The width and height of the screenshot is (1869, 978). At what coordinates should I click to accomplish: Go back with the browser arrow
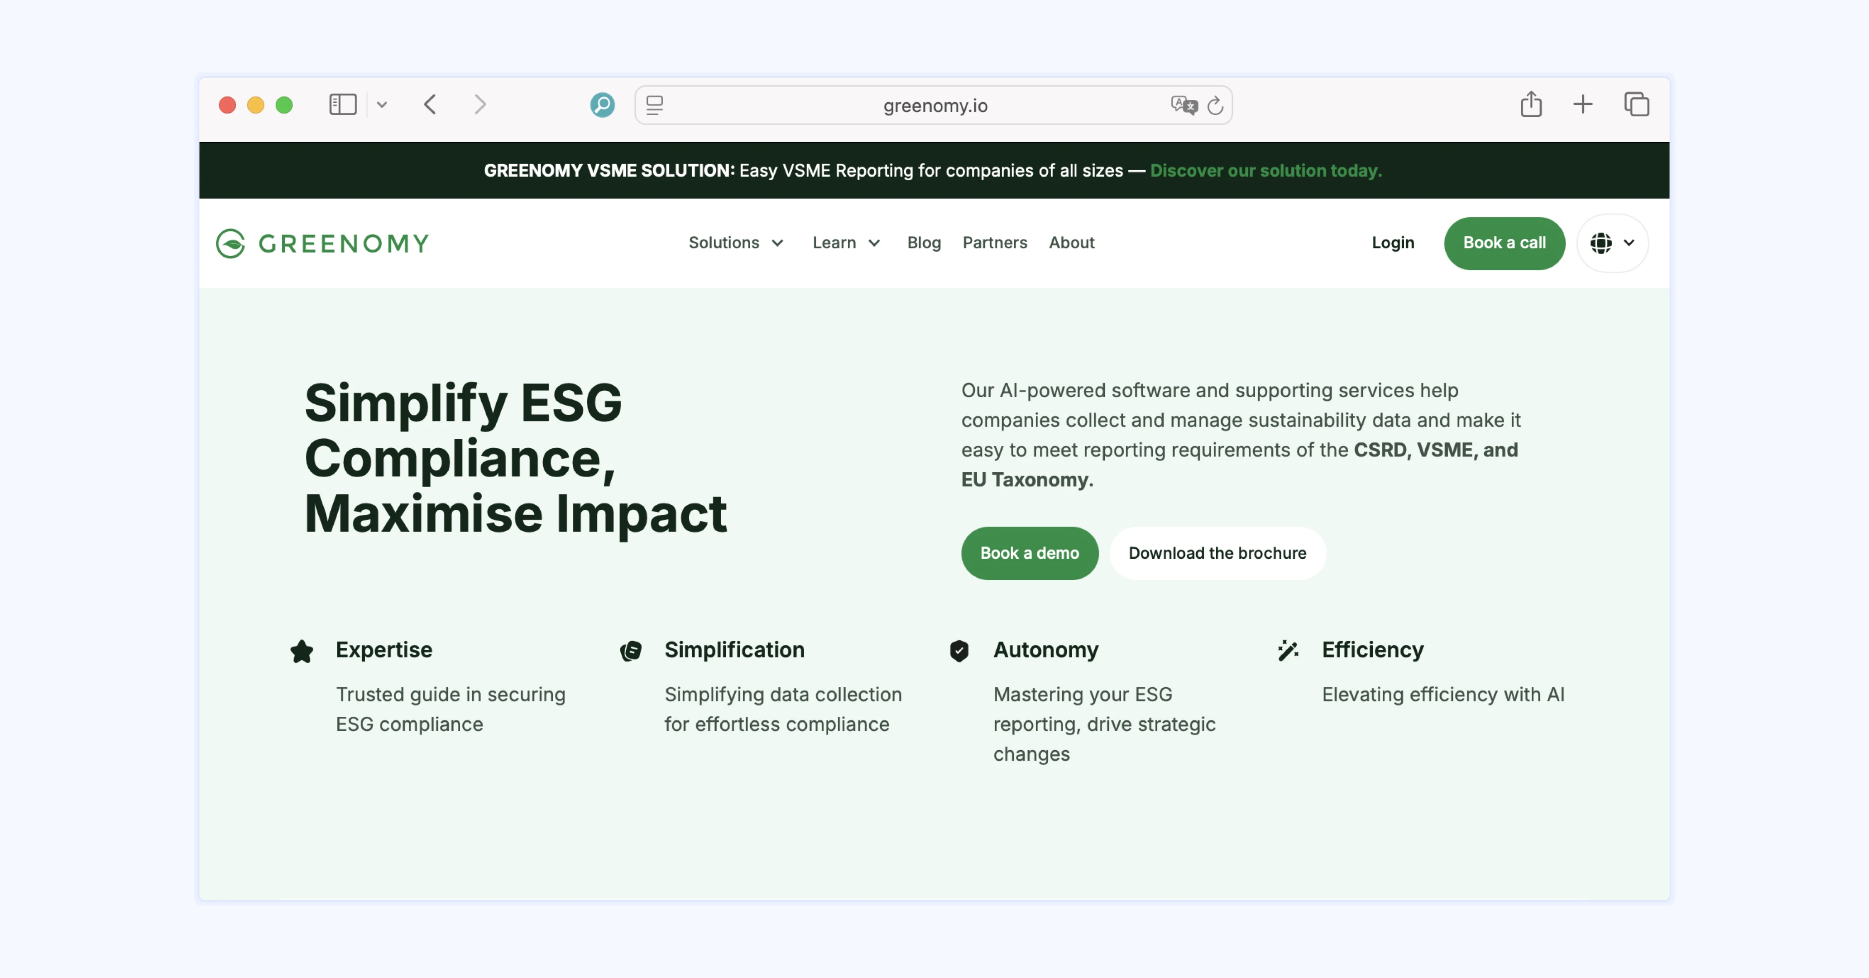click(430, 105)
